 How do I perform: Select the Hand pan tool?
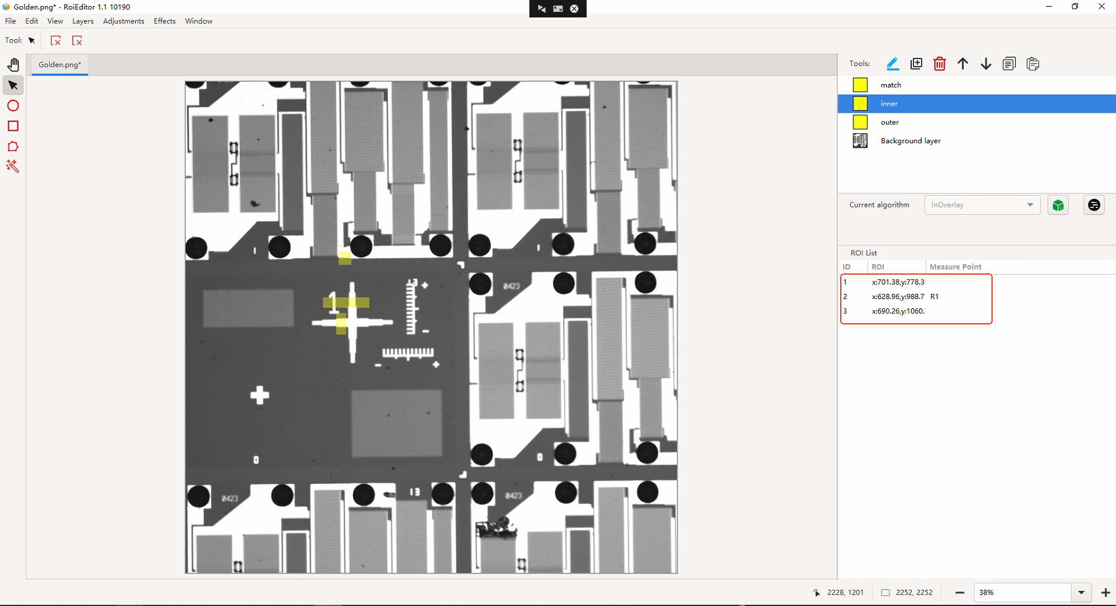tap(13, 65)
